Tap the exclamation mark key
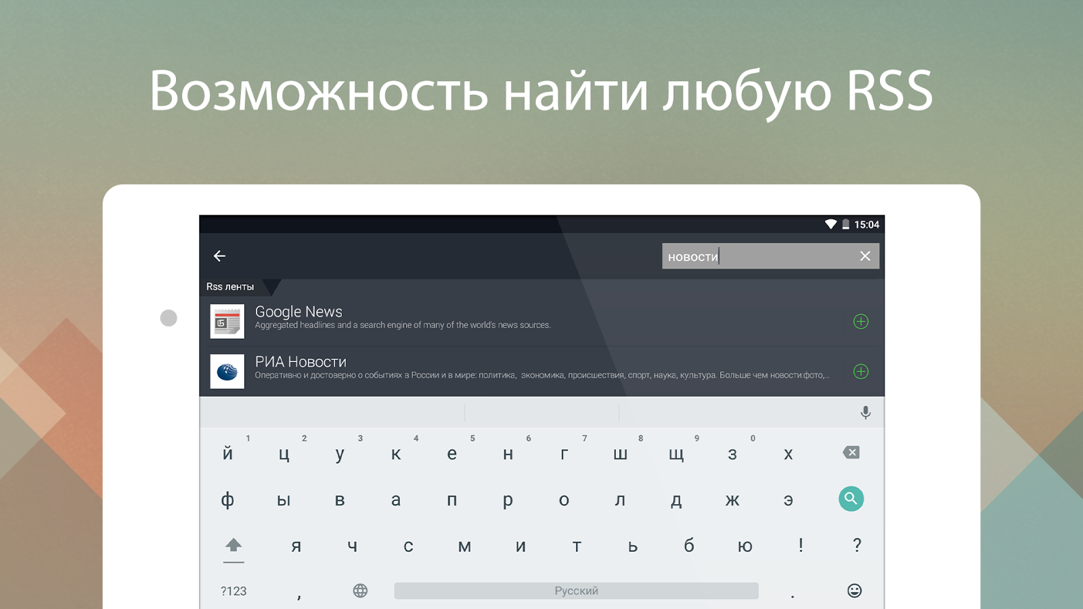The image size is (1083, 609). [x=801, y=545]
